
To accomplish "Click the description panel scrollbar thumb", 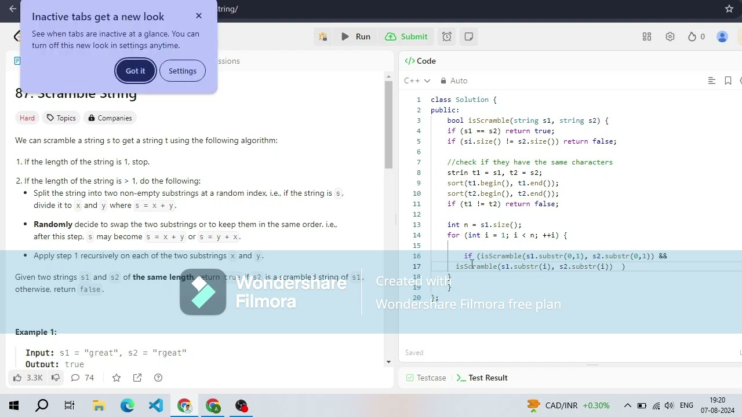I will [388, 125].
